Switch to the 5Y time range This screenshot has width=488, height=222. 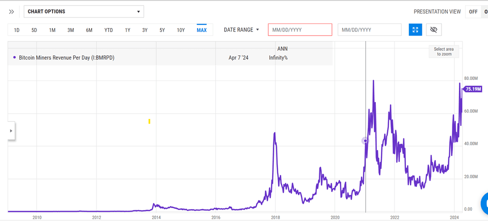(162, 30)
